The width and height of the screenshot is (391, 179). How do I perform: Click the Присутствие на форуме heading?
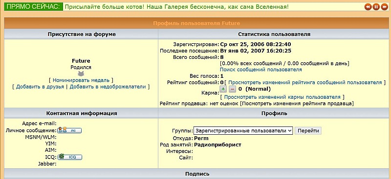tap(82, 34)
